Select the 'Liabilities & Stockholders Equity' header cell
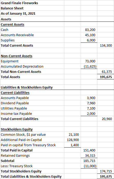This screenshot has height=179, width=114. click(x=32, y=87)
